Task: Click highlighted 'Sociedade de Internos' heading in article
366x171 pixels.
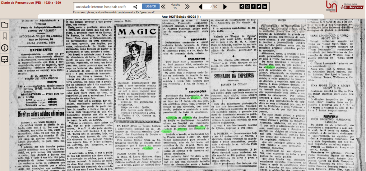Action: pyautogui.click(x=179, y=118)
